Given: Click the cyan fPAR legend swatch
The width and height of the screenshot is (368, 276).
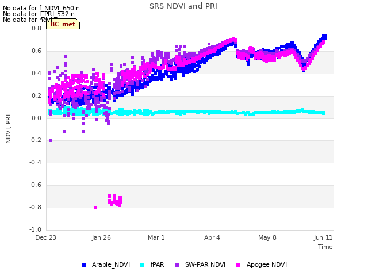Looking at the screenshot, I should click(x=142, y=265).
